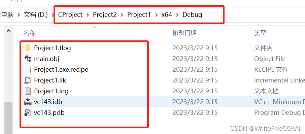Sort by 修改日期 column header

click(x=184, y=33)
